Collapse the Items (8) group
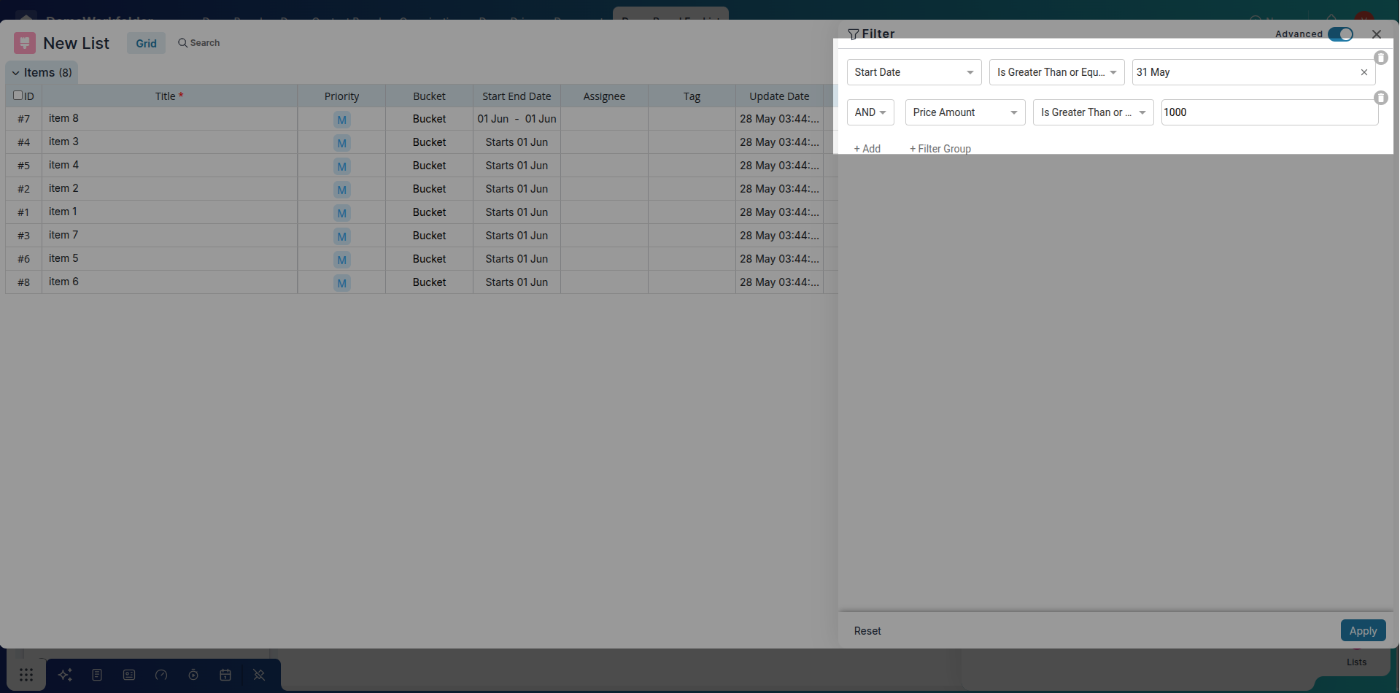The image size is (1400, 693). [15, 73]
